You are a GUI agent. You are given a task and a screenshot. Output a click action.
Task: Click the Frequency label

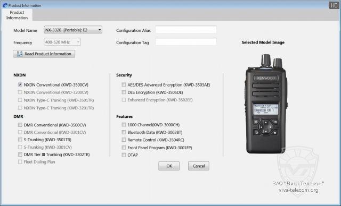pos(22,42)
